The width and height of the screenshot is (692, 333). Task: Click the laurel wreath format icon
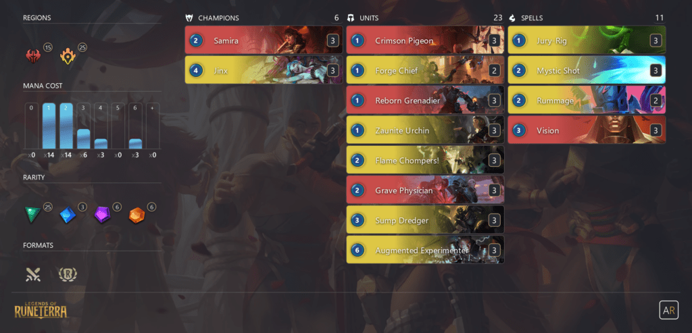tap(68, 274)
